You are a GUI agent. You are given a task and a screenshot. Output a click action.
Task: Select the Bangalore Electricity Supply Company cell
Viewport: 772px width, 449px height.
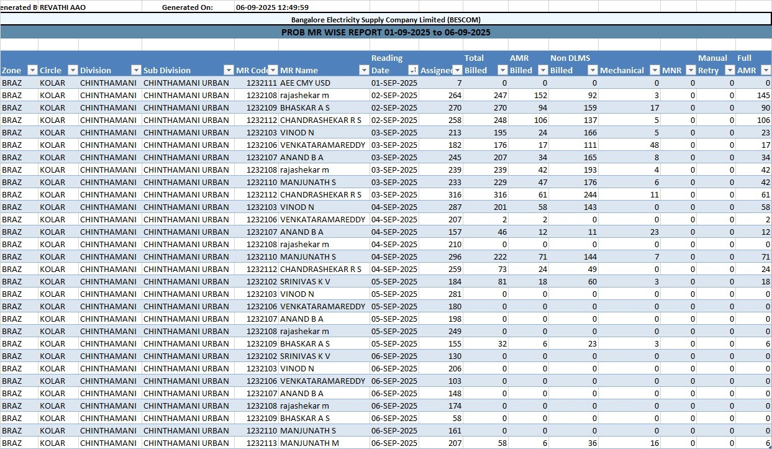(386, 20)
